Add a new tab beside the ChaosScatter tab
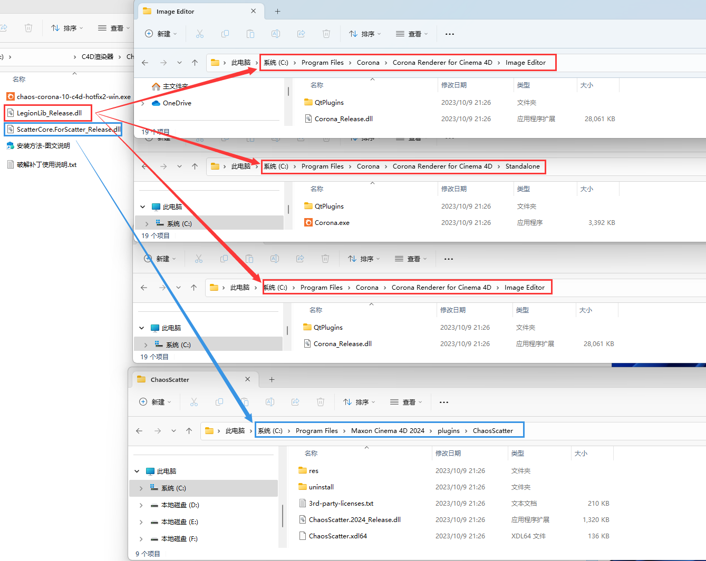 (x=272, y=379)
